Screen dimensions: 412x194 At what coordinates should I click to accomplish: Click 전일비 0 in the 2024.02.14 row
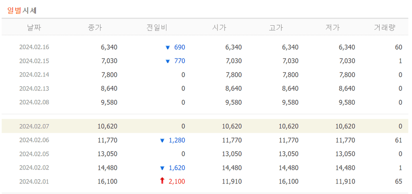[183, 75]
